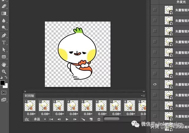Show the layer just below the visible layer

coord(155,95)
